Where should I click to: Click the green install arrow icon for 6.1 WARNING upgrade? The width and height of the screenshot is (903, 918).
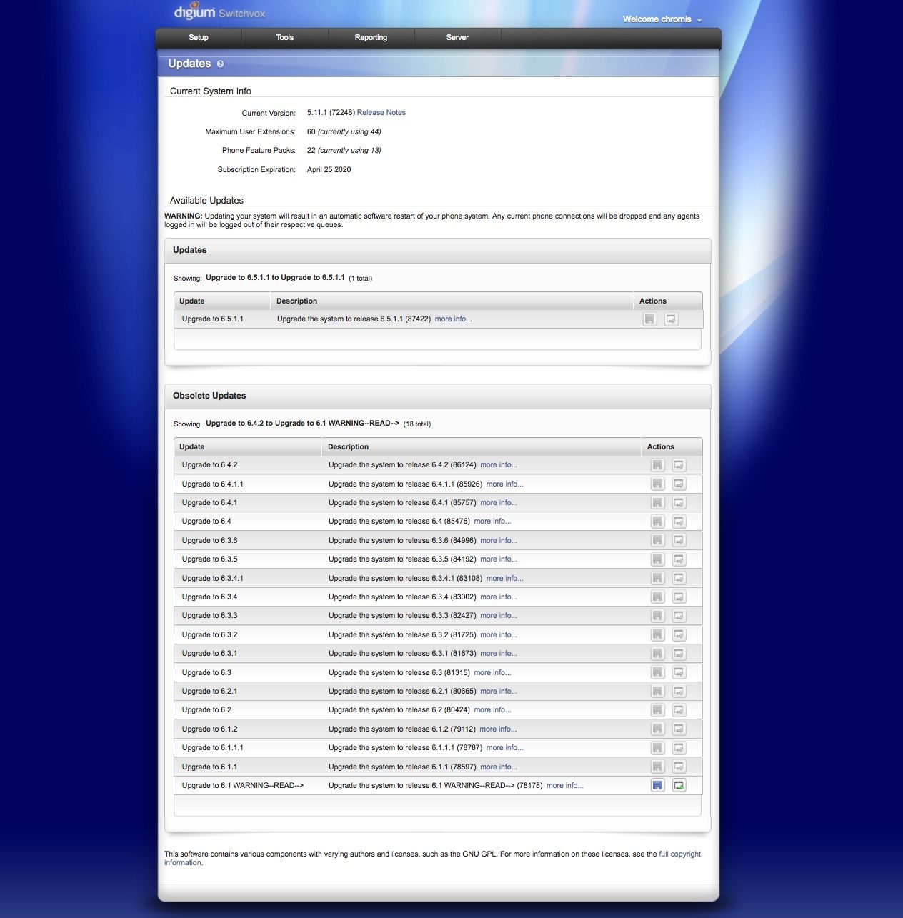click(x=679, y=786)
